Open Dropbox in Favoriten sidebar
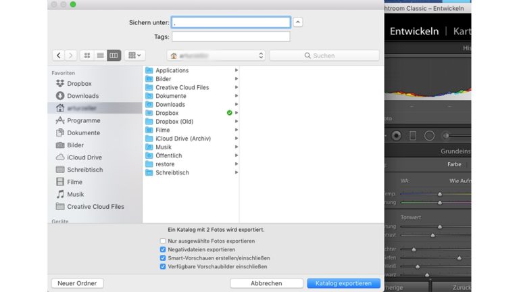Screen dimensions: 519x292 point(78,84)
